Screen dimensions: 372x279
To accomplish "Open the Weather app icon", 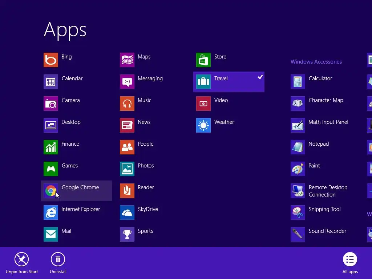I will point(203,125).
